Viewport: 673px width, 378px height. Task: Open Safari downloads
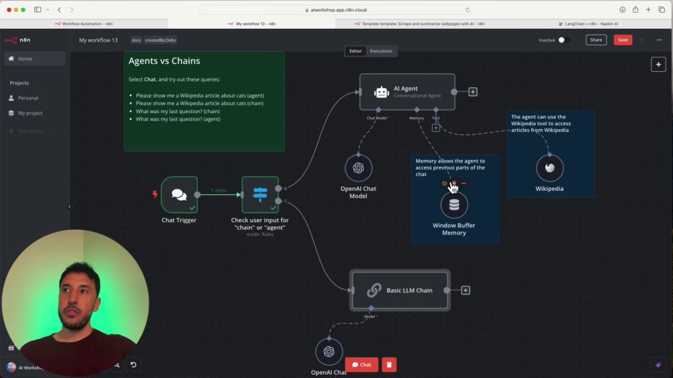[623, 10]
